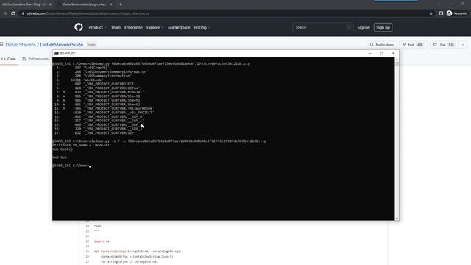Click the browser address bar URL
The width and height of the screenshot is (471, 265).
(x=88, y=13)
